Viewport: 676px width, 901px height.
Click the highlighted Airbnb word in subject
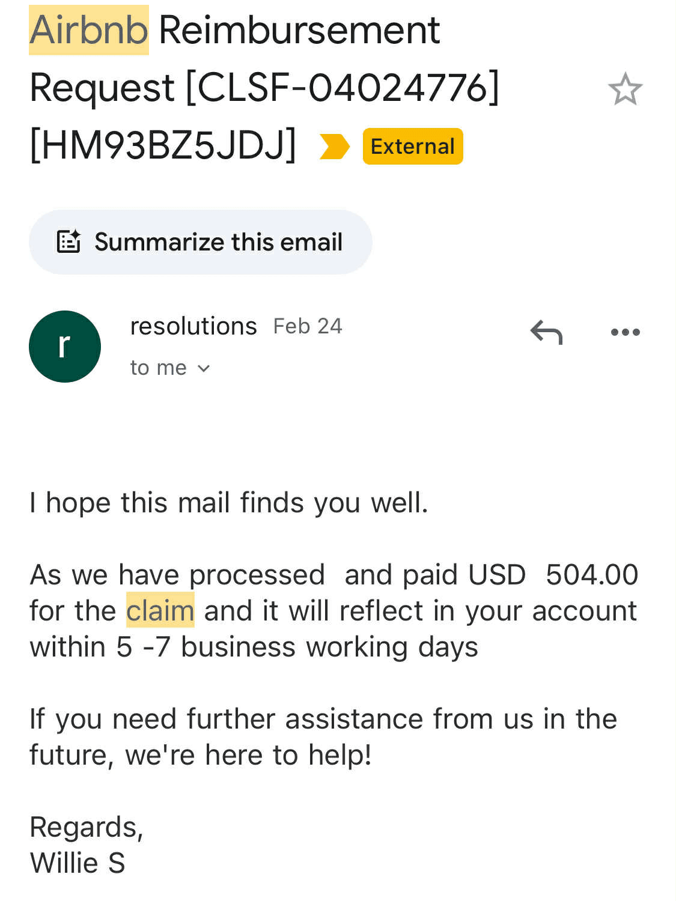pos(89,30)
